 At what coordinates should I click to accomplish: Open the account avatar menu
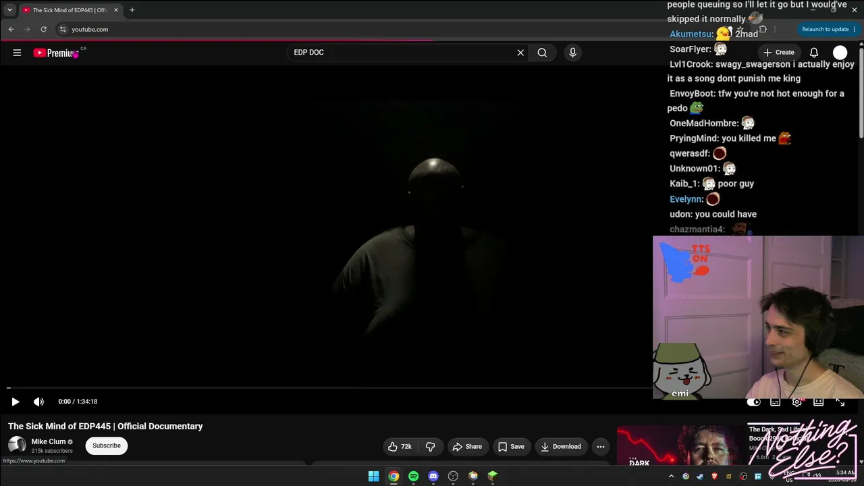click(x=840, y=53)
